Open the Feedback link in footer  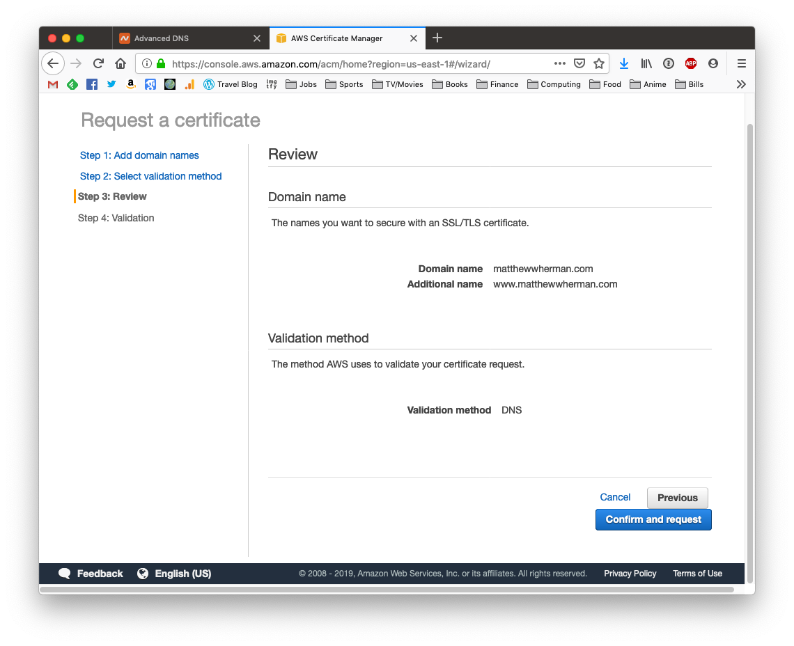[x=100, y=574]
